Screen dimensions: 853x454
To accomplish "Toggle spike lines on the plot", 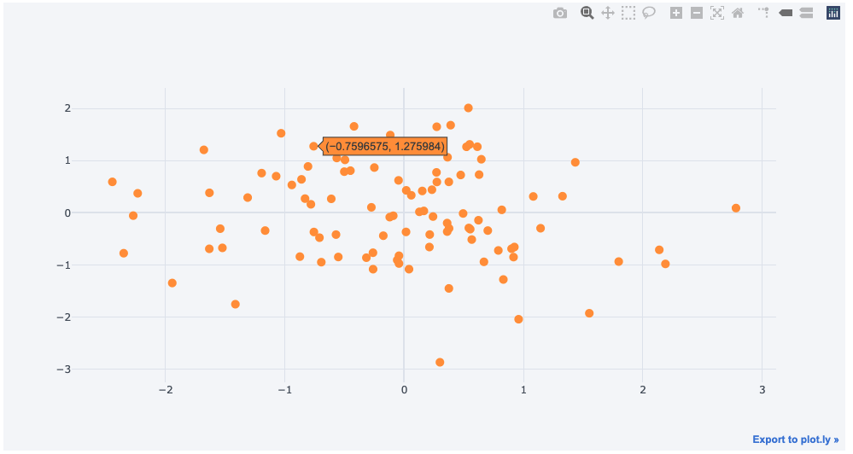I will tap(764, 13).
